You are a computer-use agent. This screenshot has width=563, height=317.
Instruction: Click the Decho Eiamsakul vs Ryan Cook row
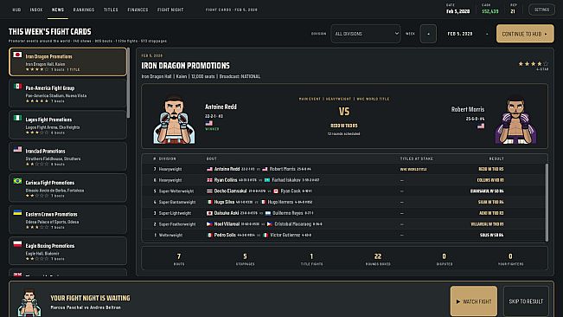pos(343,191)
